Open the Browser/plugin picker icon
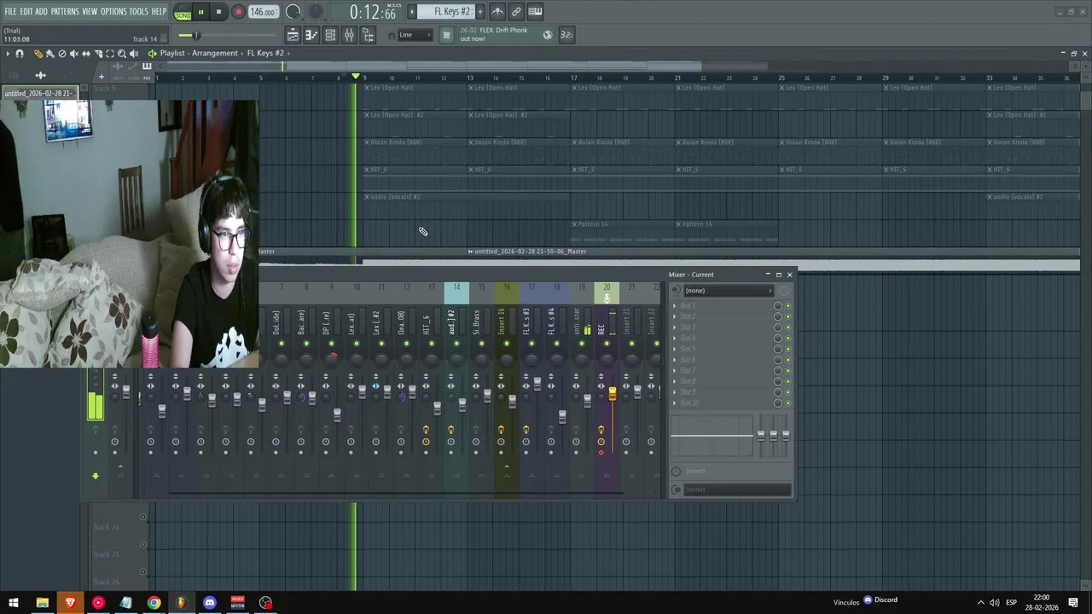Image resolution: width=1092 pixels, height=614 pixels. [x=368, y=35]
